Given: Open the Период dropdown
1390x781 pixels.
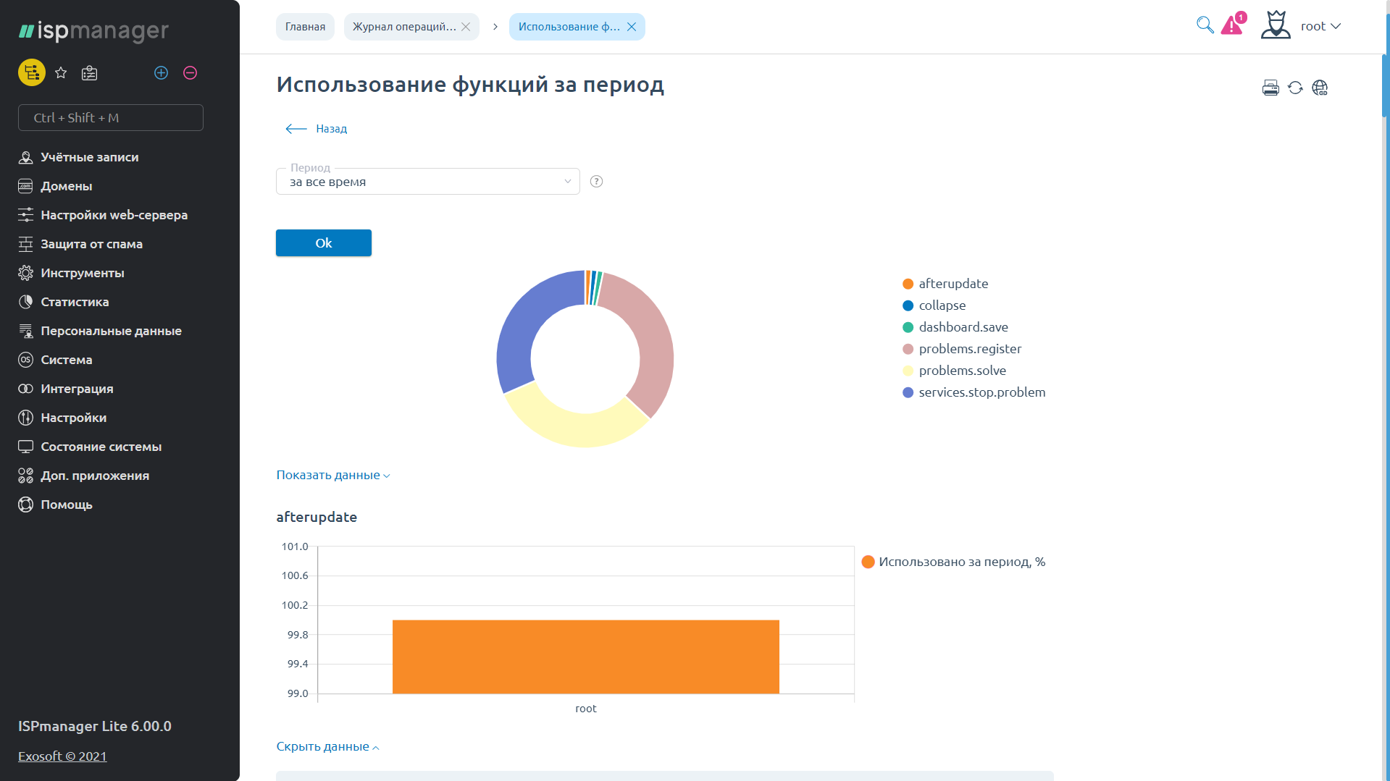Looking at the screenshot, I should click(x=427, y=182).
